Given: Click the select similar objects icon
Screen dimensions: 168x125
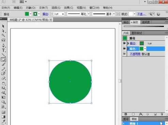Looking at the screenshot, I should pyautogui.click(x=151, y=14).
